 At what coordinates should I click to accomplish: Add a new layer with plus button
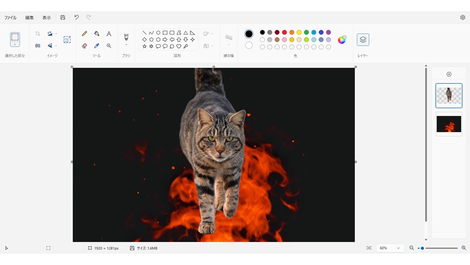(449, 74)
